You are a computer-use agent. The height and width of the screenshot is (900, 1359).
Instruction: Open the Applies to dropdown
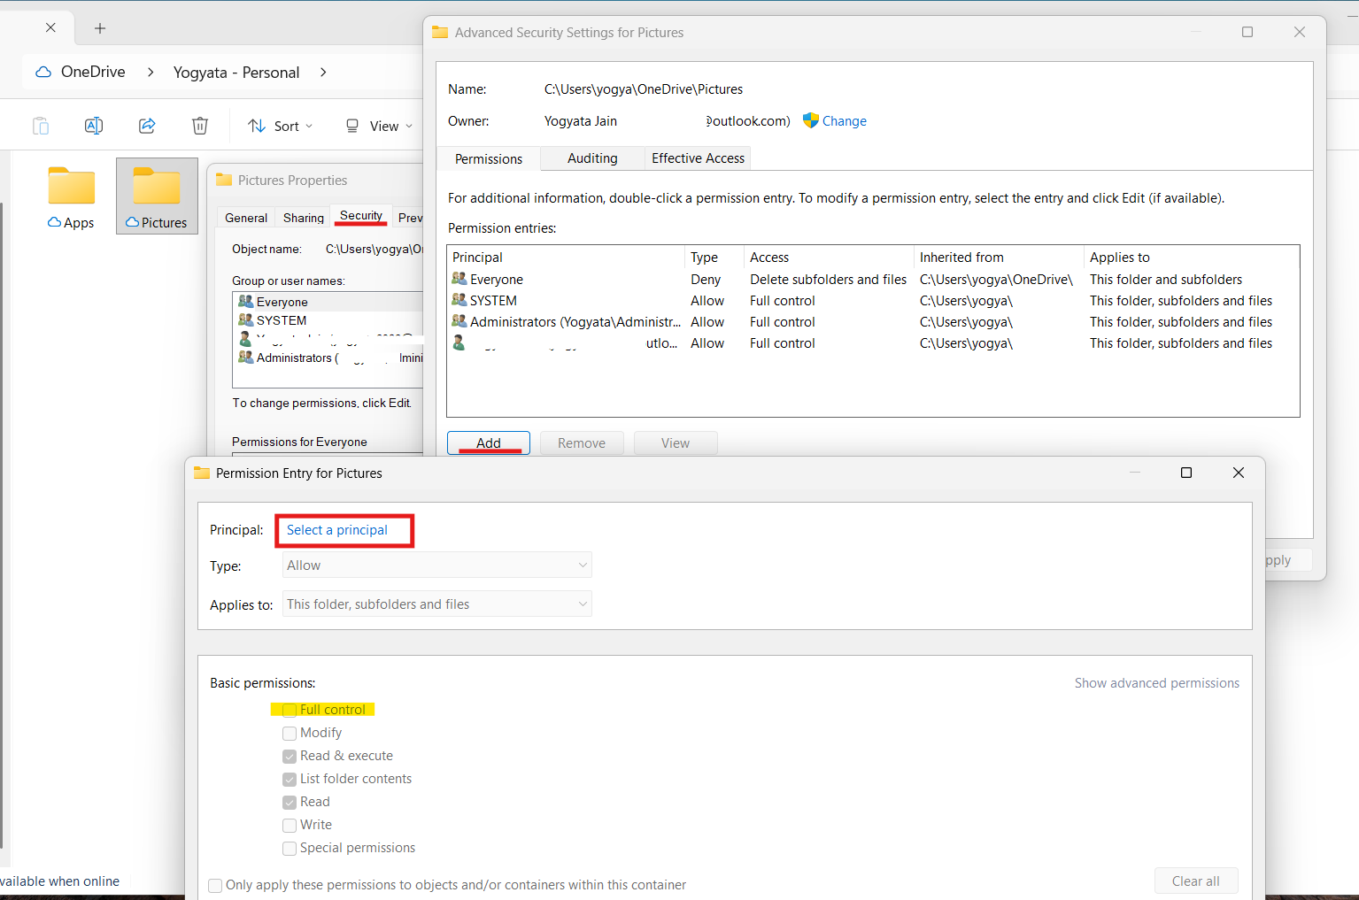coord(436,604)
